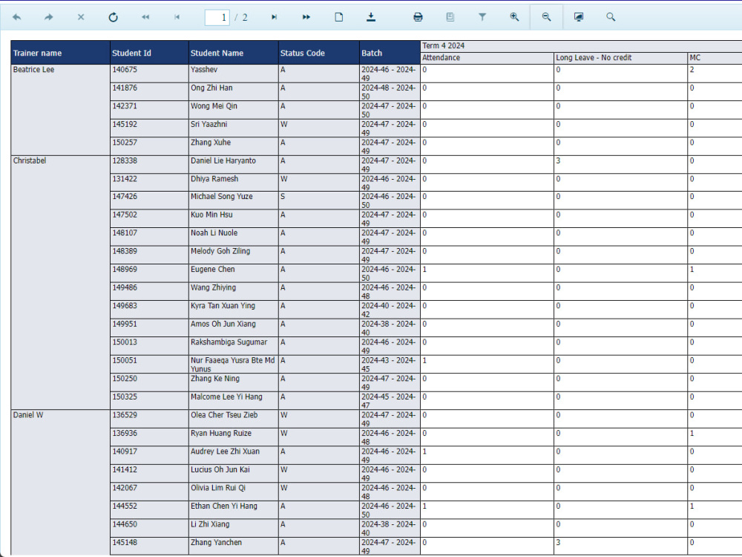The image size is (742, 557).
Task: Click student name Kyra Tan Xuan Ying
Action: [223, 306]
